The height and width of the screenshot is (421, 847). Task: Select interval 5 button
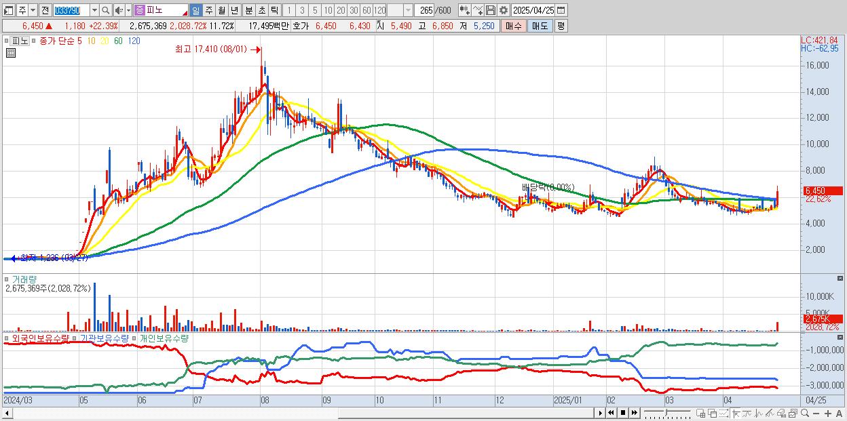314,10
